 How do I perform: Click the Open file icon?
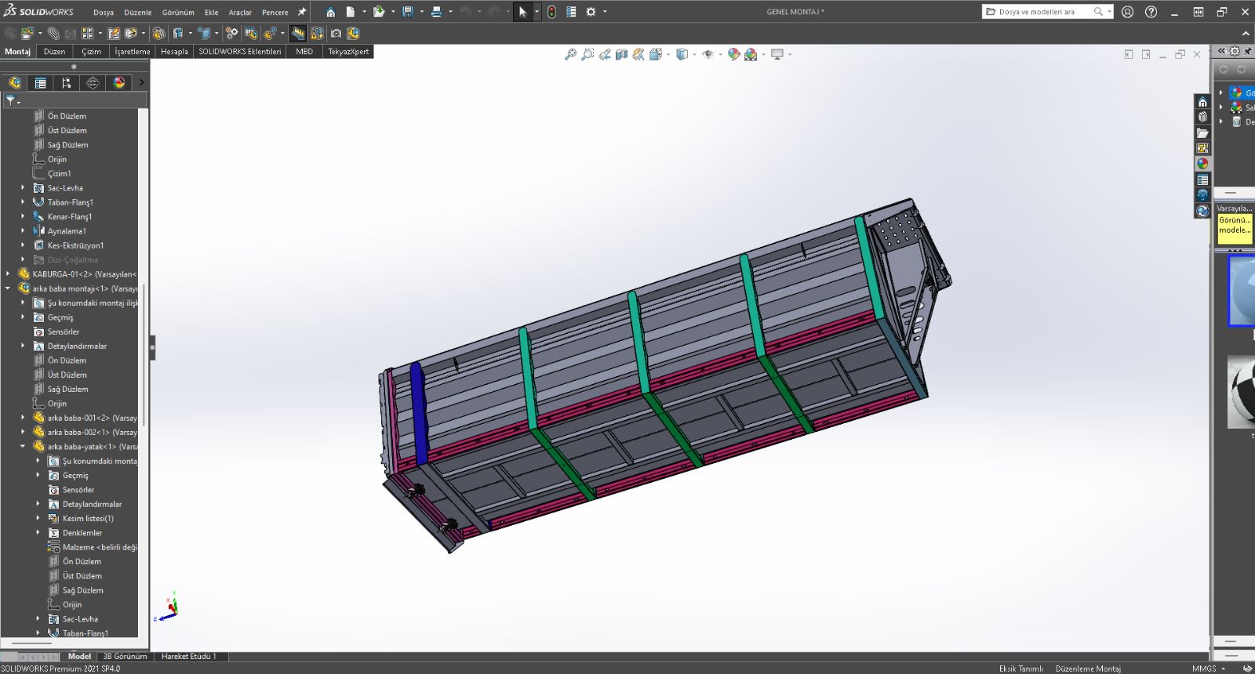[x=379, y=12]
